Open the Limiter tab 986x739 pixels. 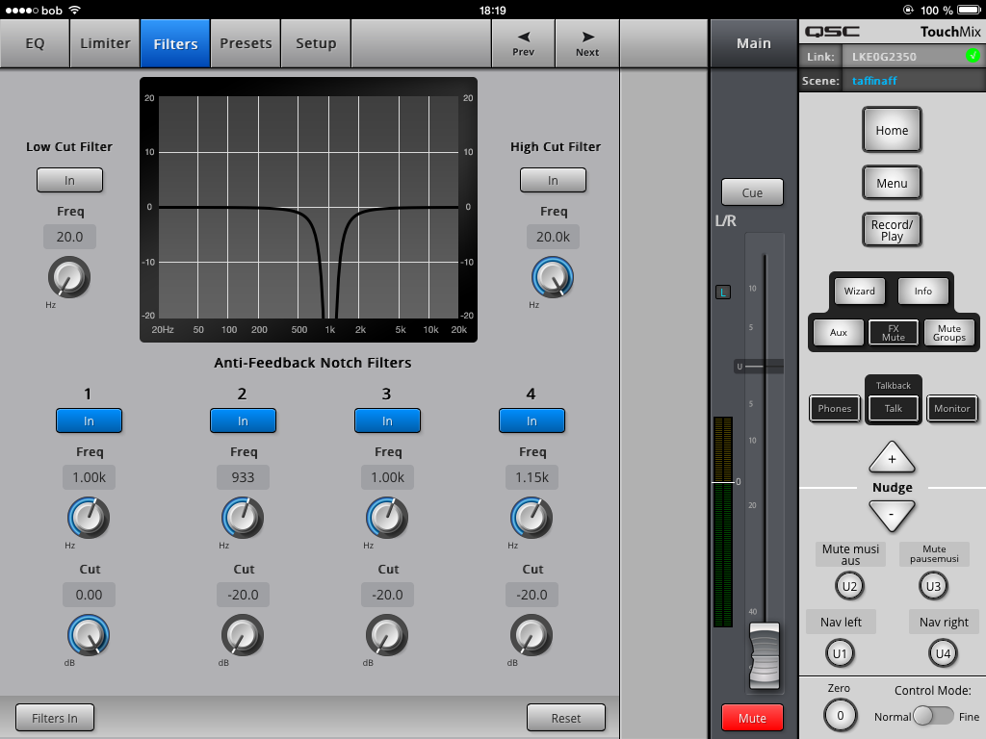(105, 43)
